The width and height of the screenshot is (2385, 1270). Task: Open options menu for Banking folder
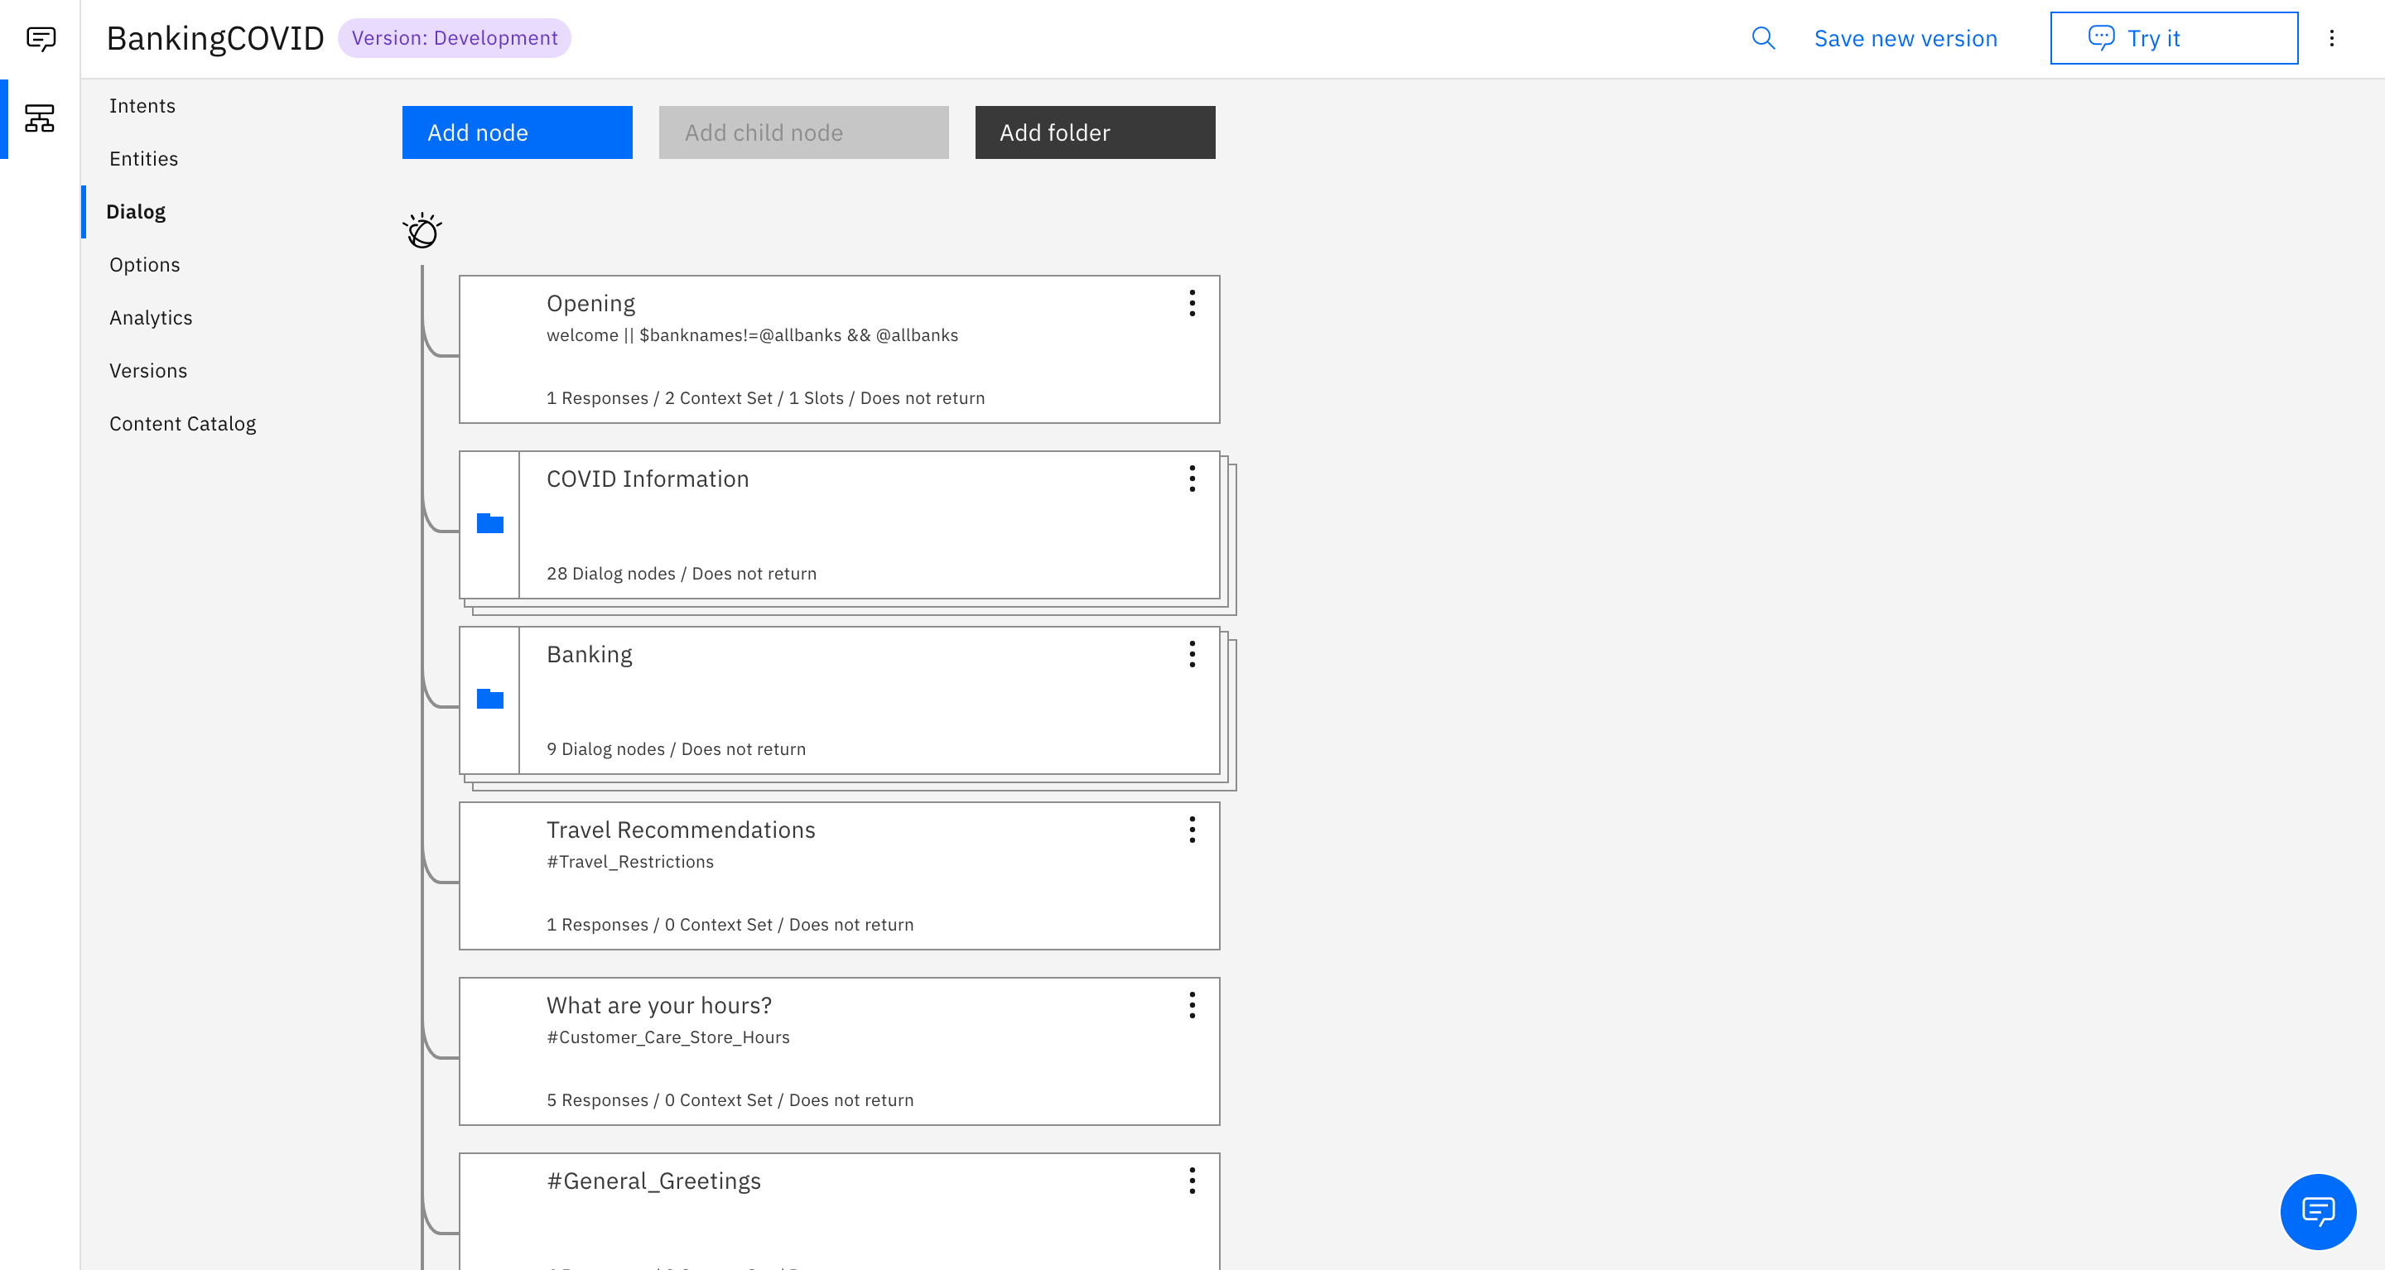point(1192,654)
